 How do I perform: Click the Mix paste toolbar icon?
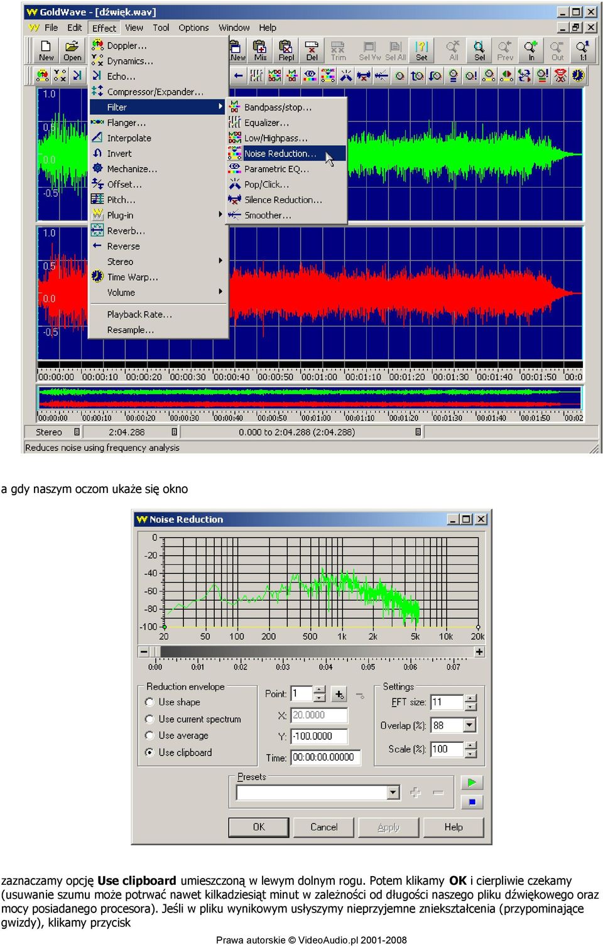tap(260, 50)
